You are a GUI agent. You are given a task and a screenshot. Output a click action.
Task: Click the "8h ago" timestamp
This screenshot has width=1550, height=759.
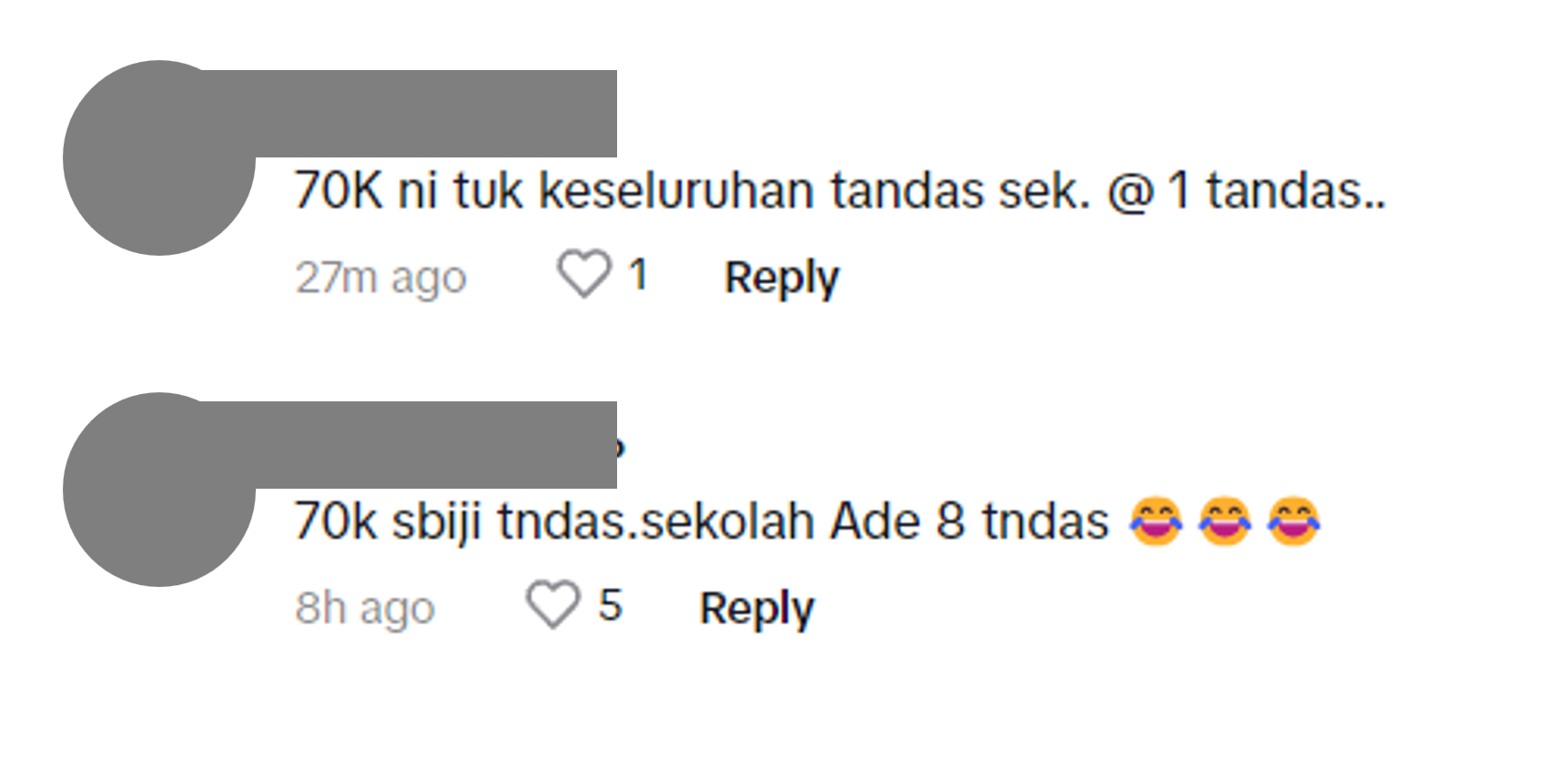[x=365, y=609]
